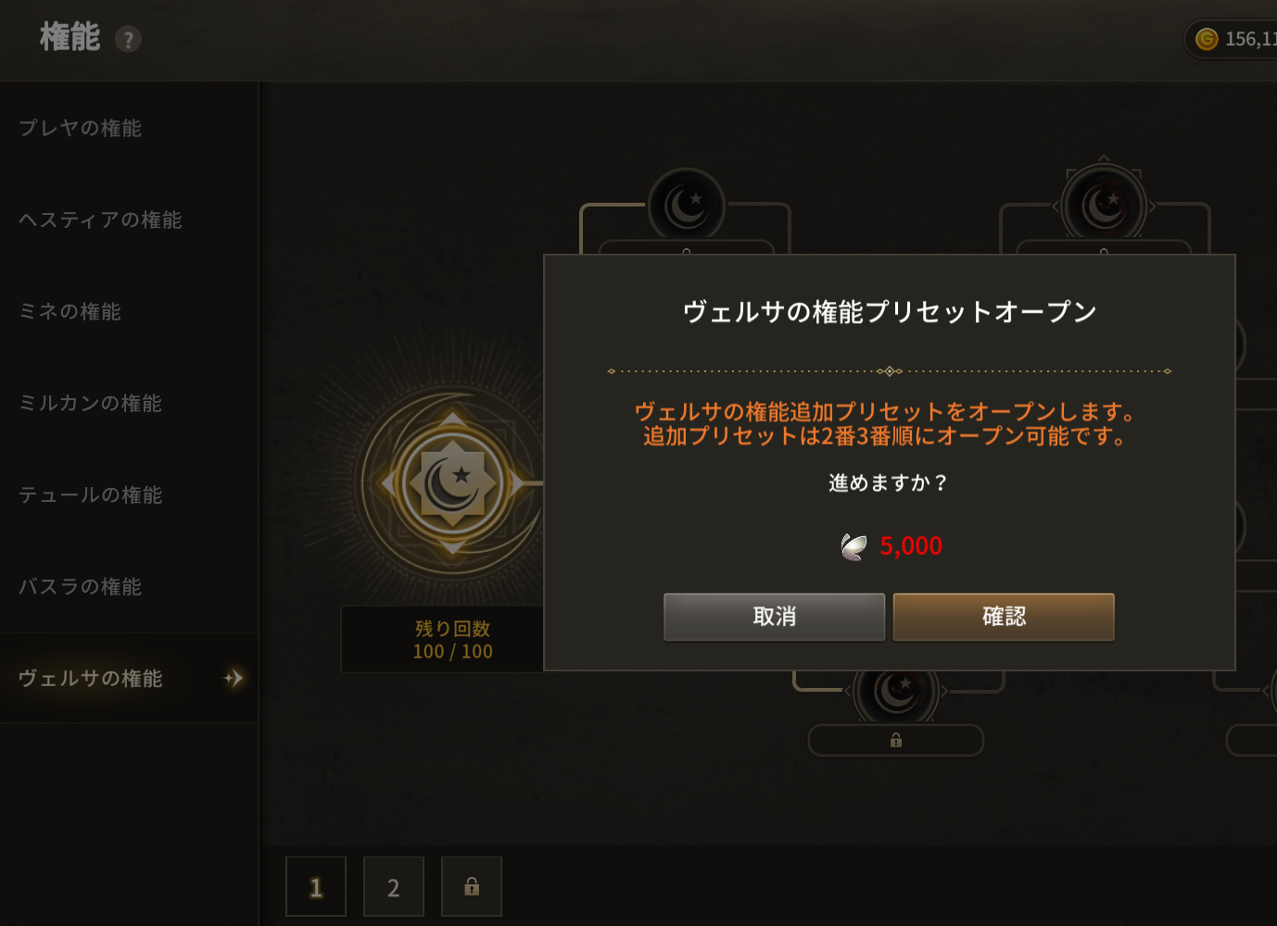This screenshot has width=1277, height=926.
Task: Cancel the dialog with 取消 button
Action: [775, 617]
